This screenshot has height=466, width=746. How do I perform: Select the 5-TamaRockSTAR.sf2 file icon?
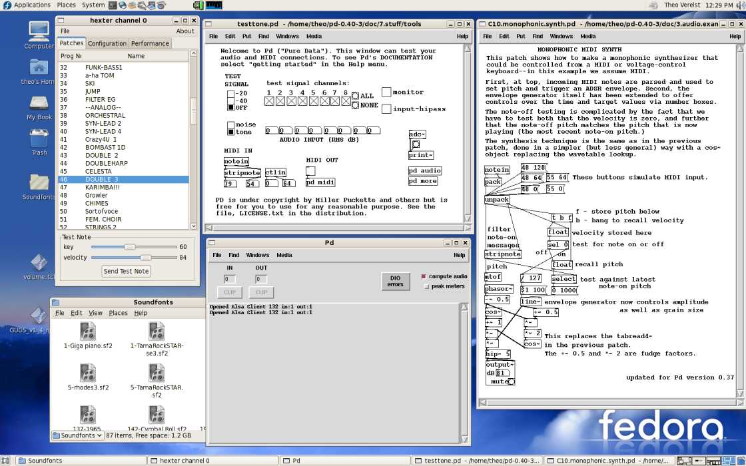tap(157, 373)
